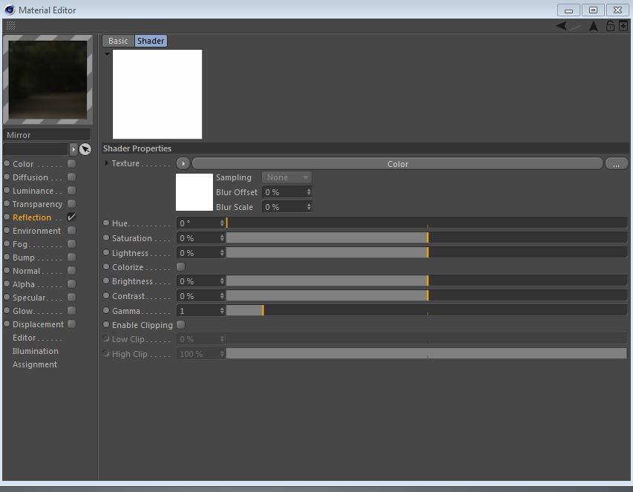
Task: Toggle the lock element icon
Action: pos(610,26)
